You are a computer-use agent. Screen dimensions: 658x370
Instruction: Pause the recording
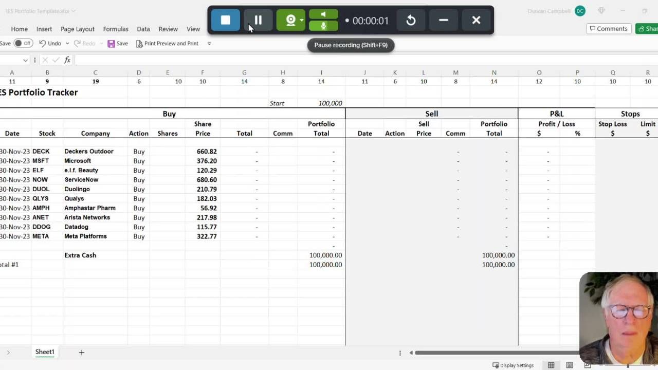point(258,20)
